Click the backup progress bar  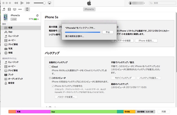82,32
